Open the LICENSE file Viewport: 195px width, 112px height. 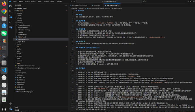20,87
